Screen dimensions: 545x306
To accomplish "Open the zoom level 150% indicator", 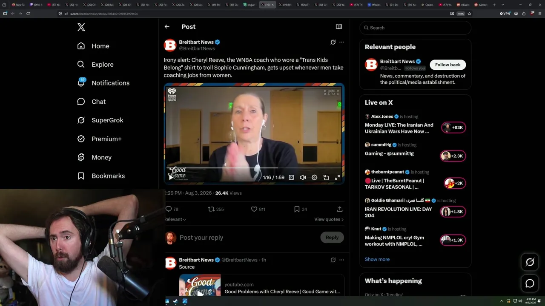I will click(x=460, y=14).
